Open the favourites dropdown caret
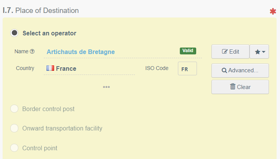This screenshot has height=159, width=280. (x=264, y=52)
